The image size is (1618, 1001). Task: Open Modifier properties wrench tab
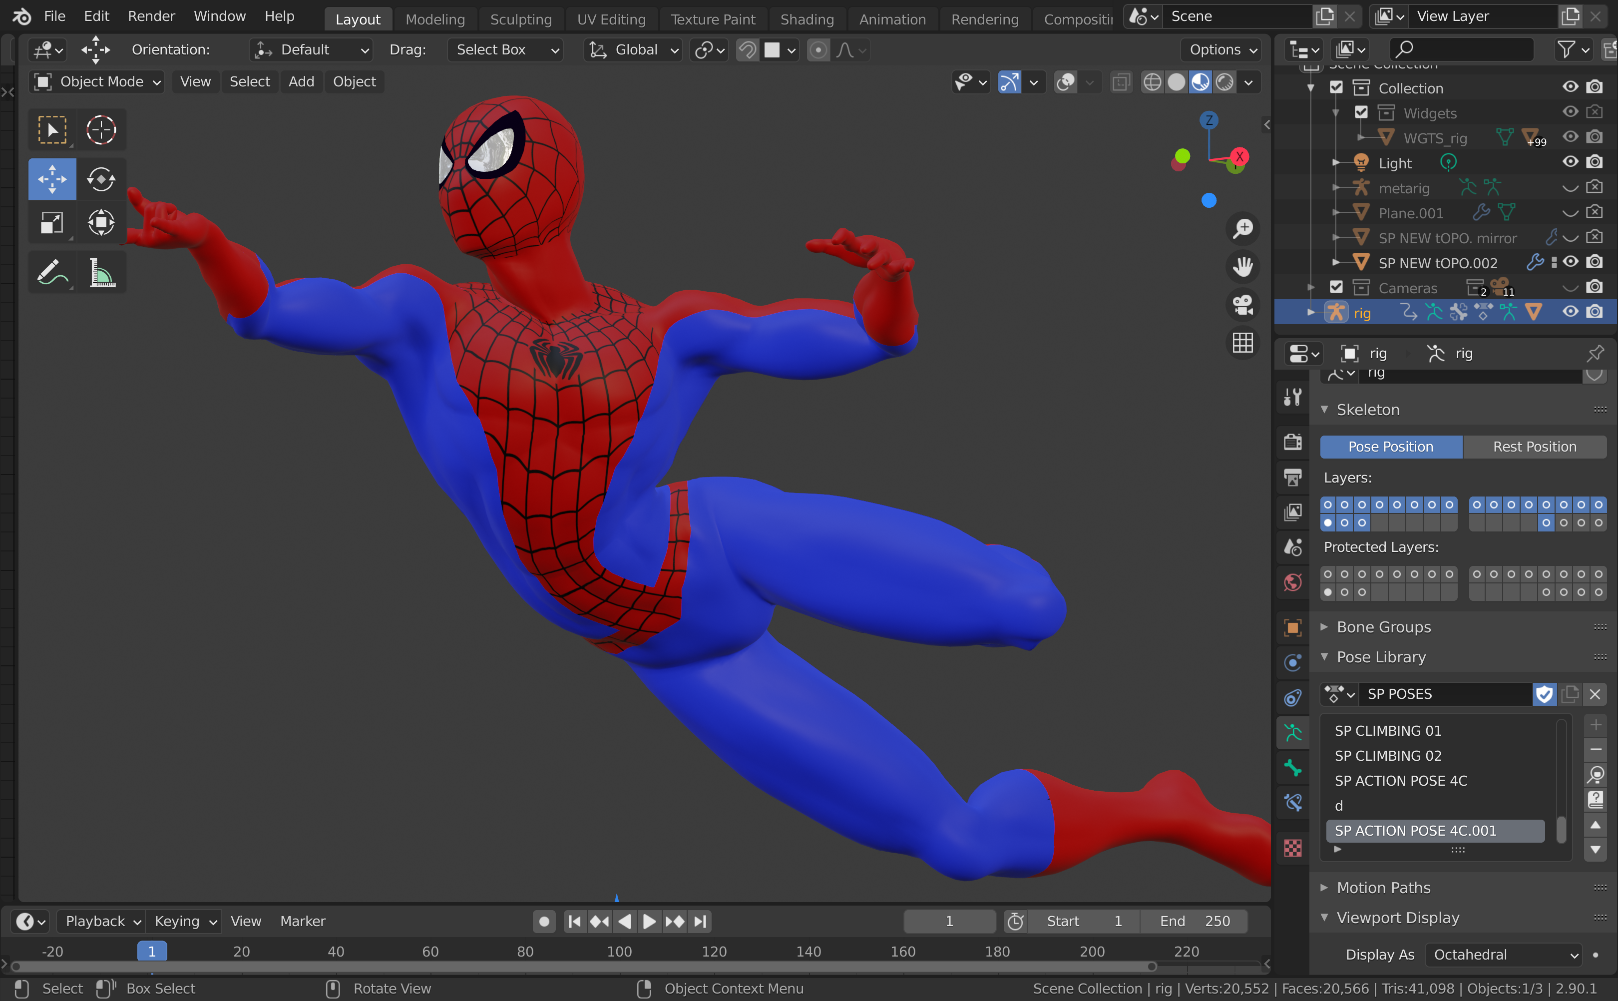tap(1292, 397)
